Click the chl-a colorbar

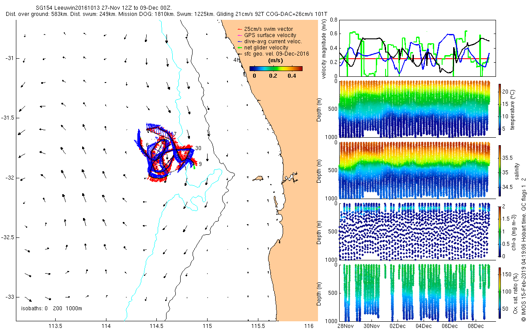500,232
